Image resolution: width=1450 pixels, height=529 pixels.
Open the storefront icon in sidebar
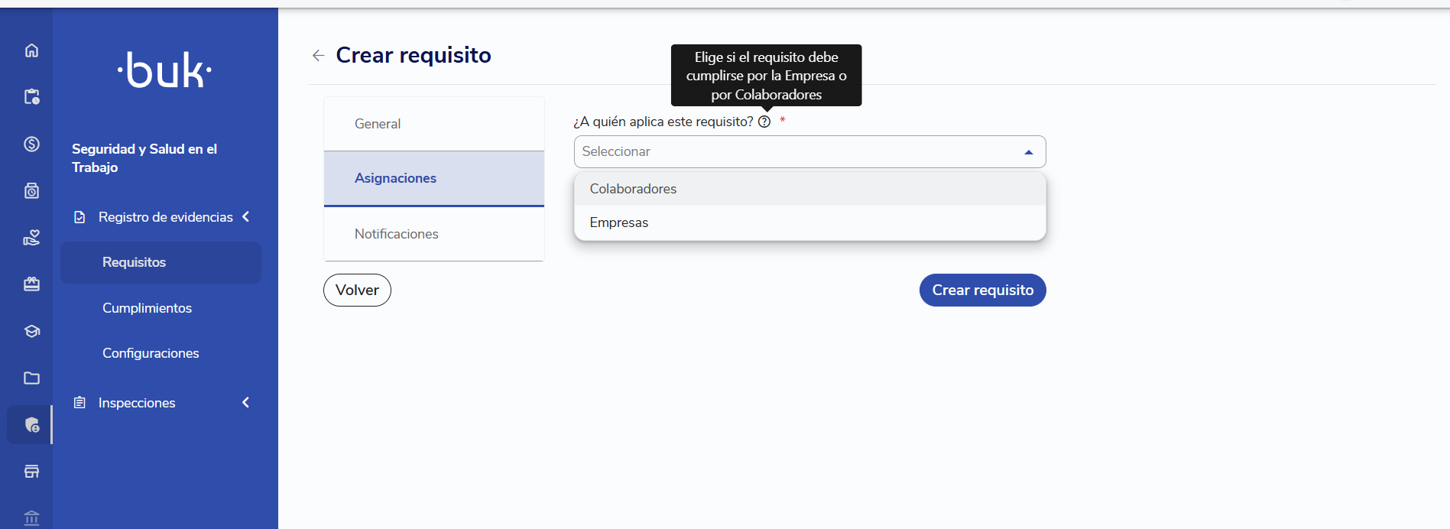(31, 472)
